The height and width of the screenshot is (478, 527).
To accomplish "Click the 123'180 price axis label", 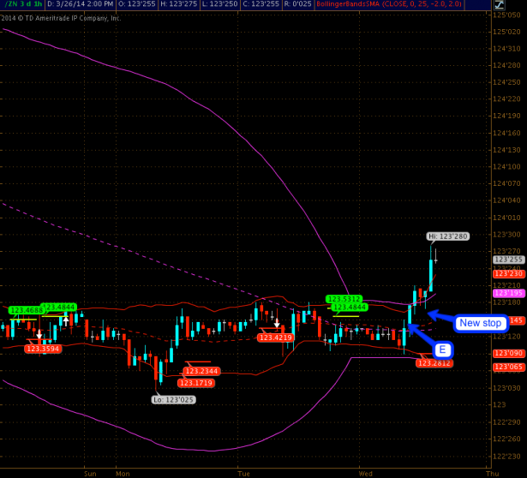I will tap(506, 302).
